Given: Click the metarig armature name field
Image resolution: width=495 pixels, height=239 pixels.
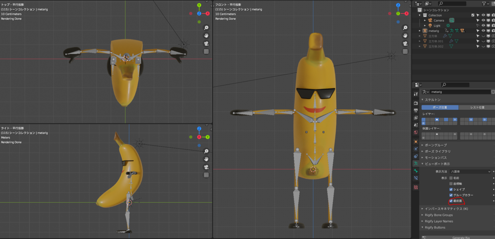Looking at the screenshot, I should (460, 92).
